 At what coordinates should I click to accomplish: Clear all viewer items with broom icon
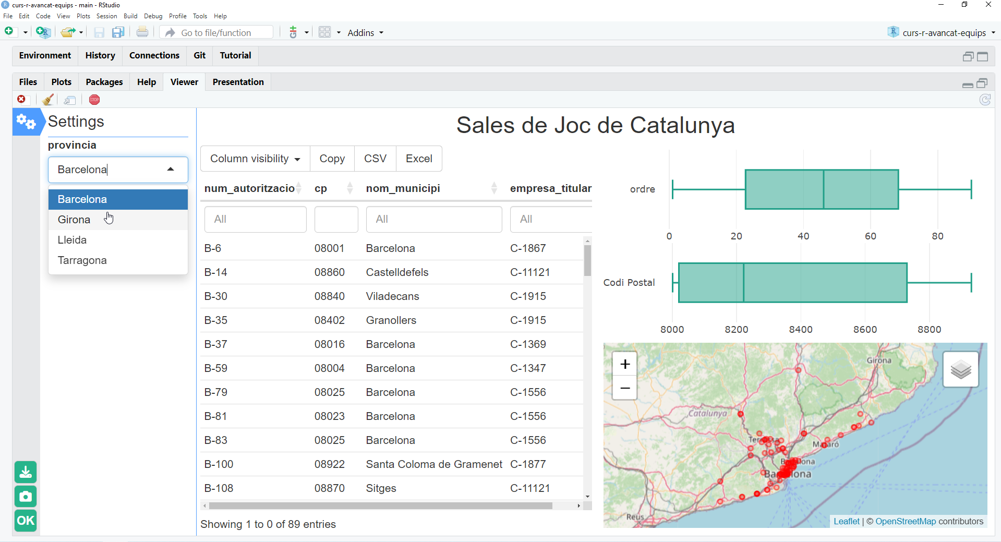(x=48, y=100)
